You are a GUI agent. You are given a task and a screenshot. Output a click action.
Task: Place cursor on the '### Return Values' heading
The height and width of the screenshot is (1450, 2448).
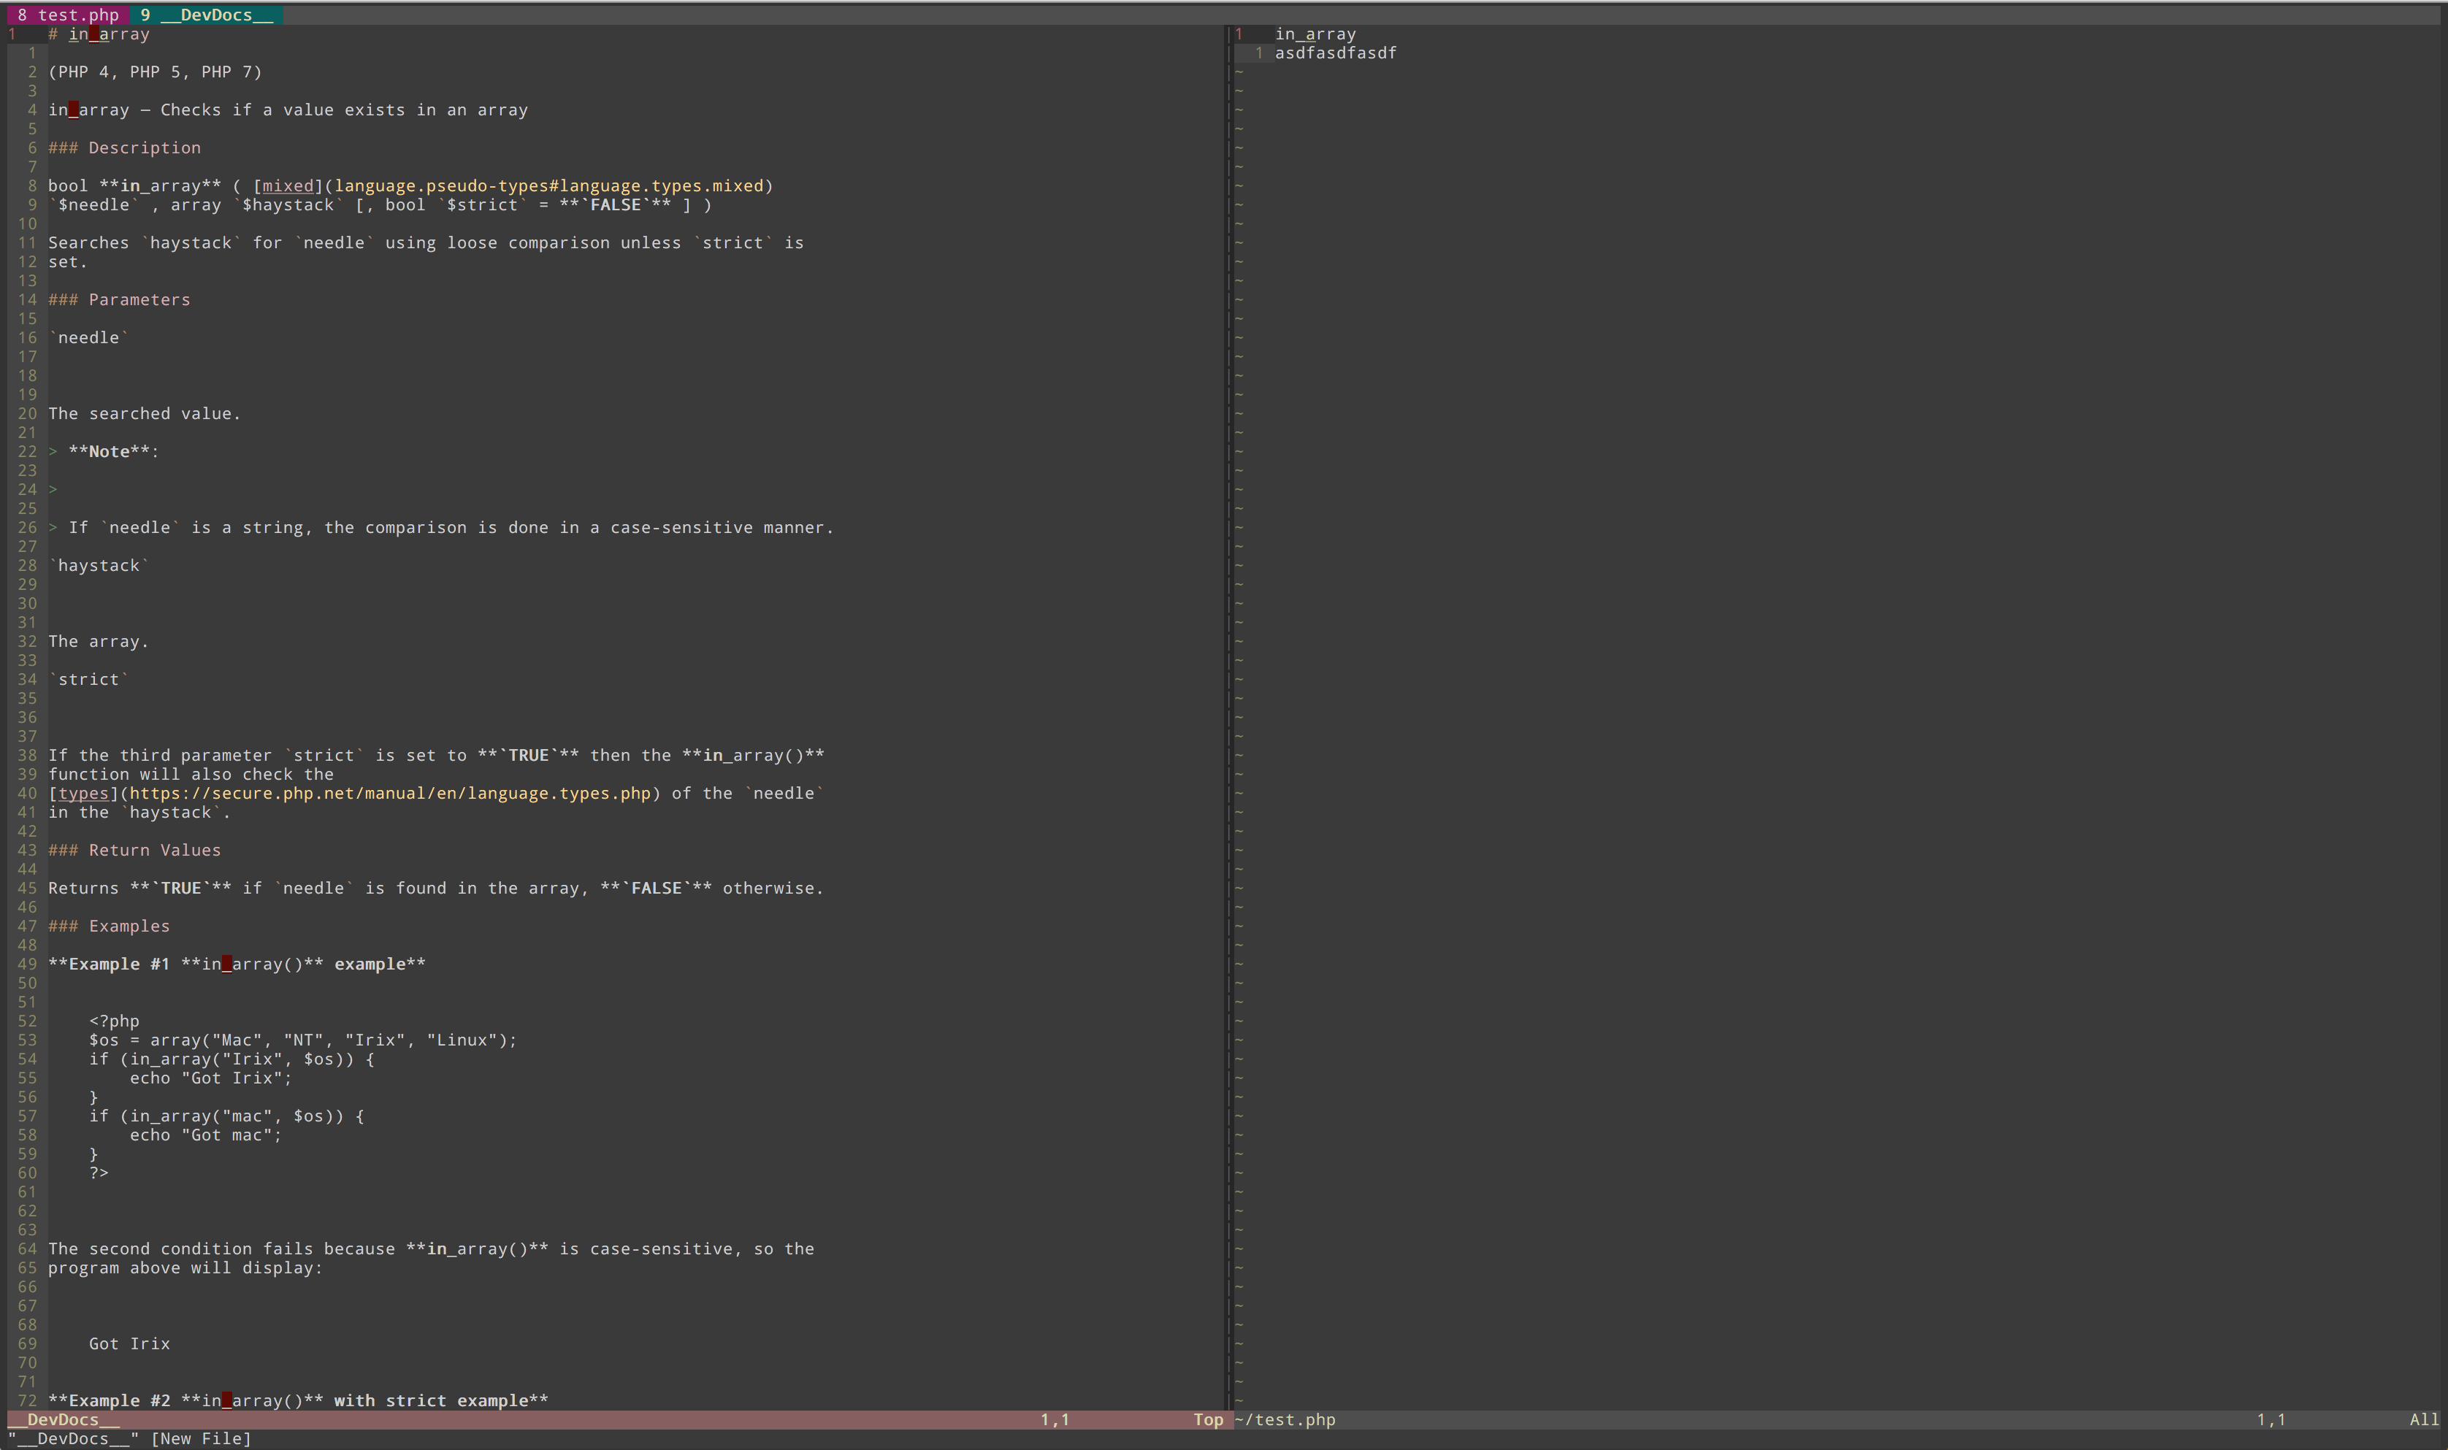click(135, 850)
